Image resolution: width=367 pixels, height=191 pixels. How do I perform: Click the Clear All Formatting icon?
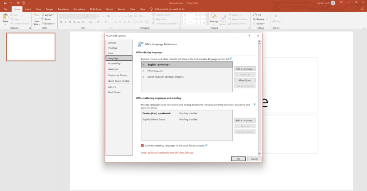108,16
